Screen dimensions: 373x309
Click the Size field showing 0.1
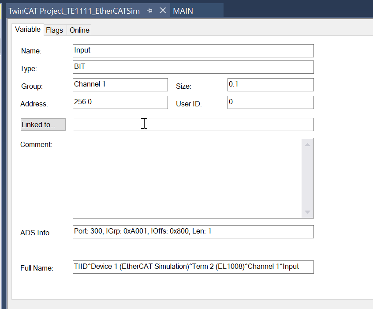pos(270,85)
